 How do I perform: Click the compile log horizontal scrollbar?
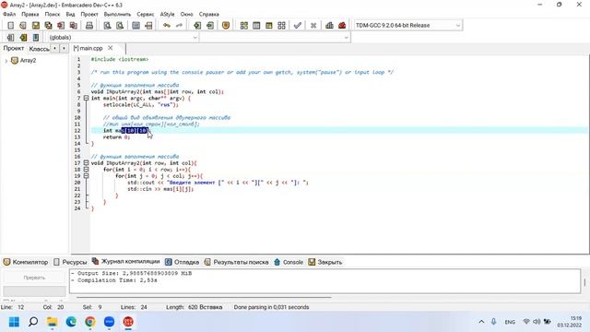204,297
